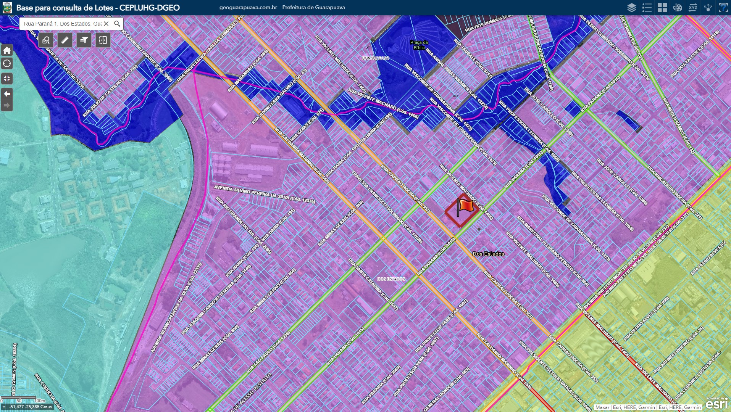Image resolution: width=731 pixels, height=412 pixels.
Task: Toggle full screen extent button
Action: coord(7,79)
